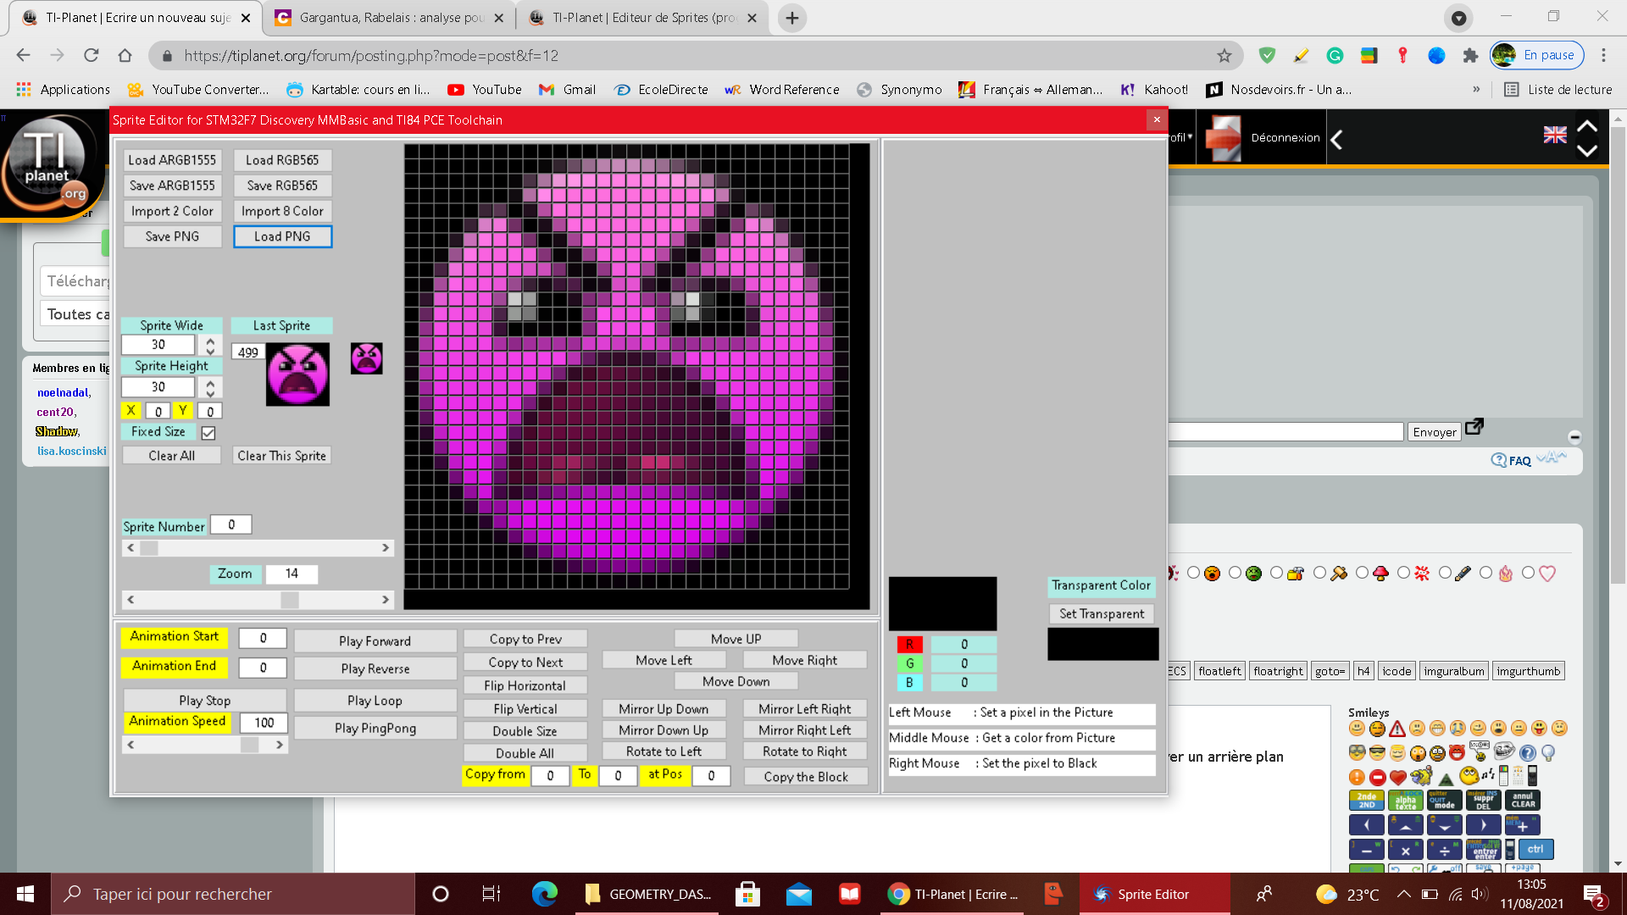
Task: Select the wooden mallet topic icon radio
Action: coord(1319,573)
